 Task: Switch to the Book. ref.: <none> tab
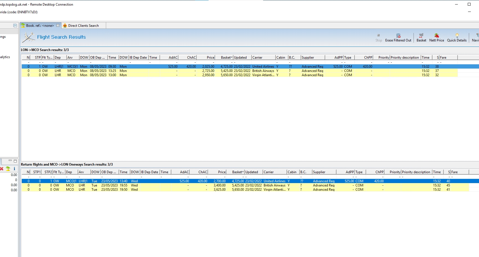(40, 26)
